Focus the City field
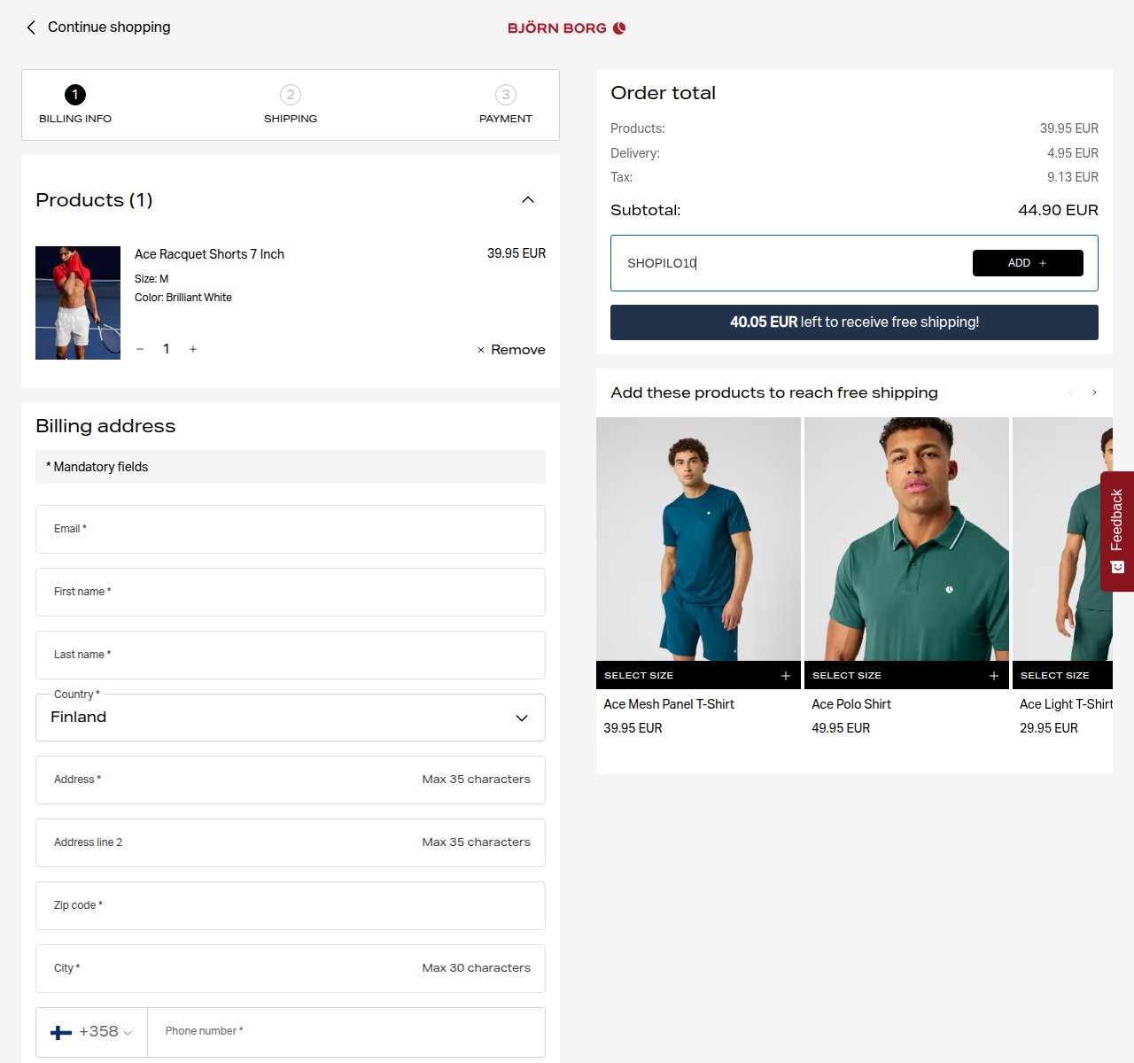The width and height of the screenshot is (1134, 1063). 291,969
